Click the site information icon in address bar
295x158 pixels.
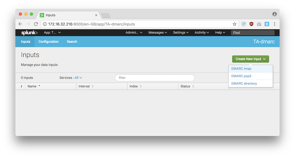tap(44, 24)
